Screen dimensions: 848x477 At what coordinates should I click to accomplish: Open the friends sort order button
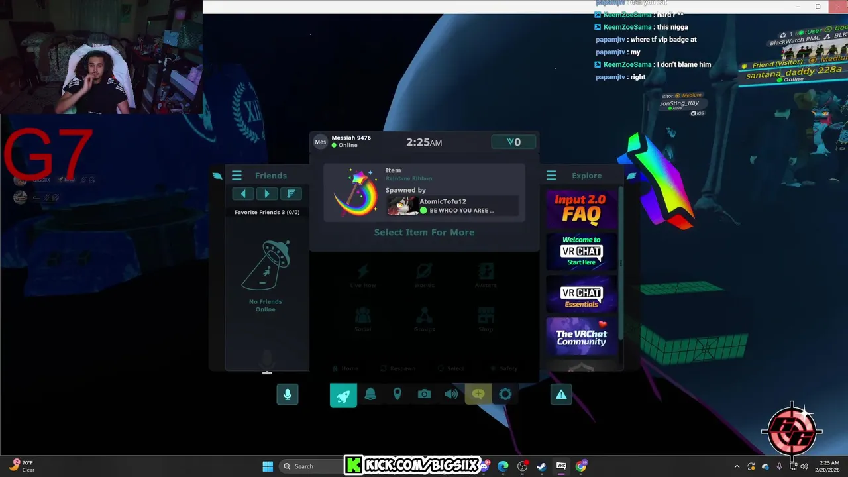[x=291, y=193]
